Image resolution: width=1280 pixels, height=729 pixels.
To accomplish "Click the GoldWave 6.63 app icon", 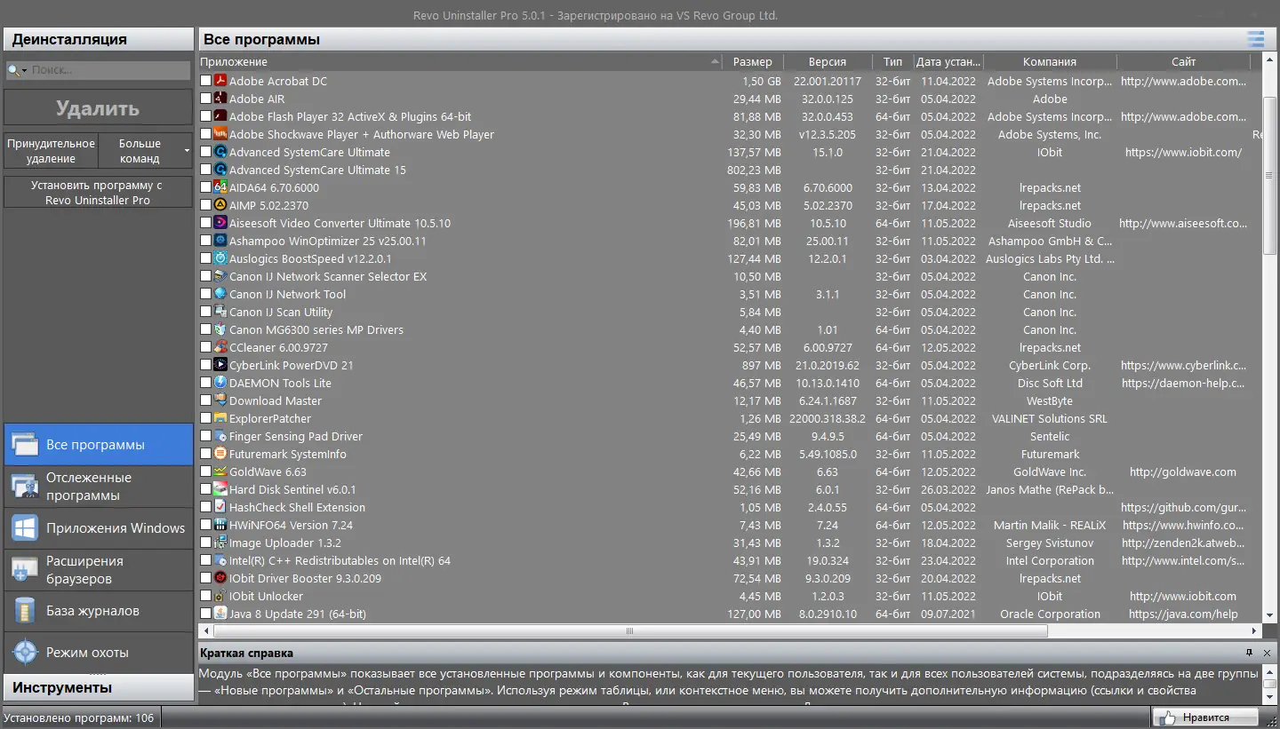I will tap(220, 471).
